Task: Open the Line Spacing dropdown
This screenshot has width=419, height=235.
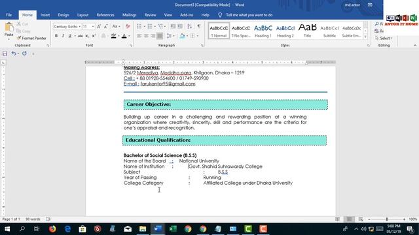Action: (x=171, y=36)
